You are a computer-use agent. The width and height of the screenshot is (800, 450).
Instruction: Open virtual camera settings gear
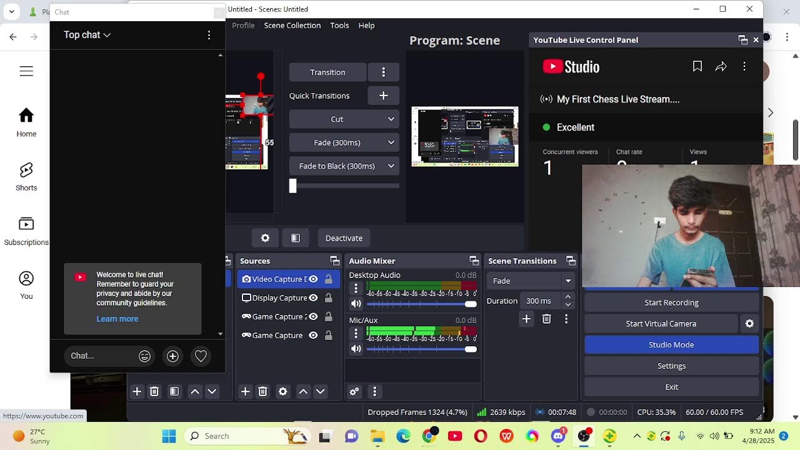pyautogui.click(x=749, y=324)
